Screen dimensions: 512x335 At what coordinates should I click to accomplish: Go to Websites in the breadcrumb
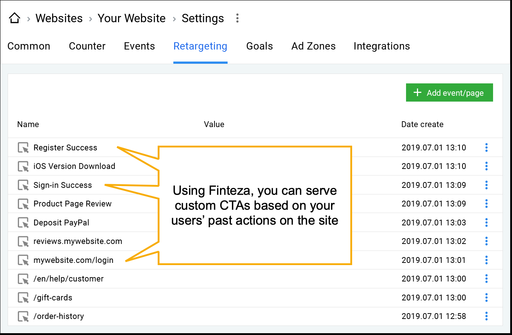tap(59, 18)
